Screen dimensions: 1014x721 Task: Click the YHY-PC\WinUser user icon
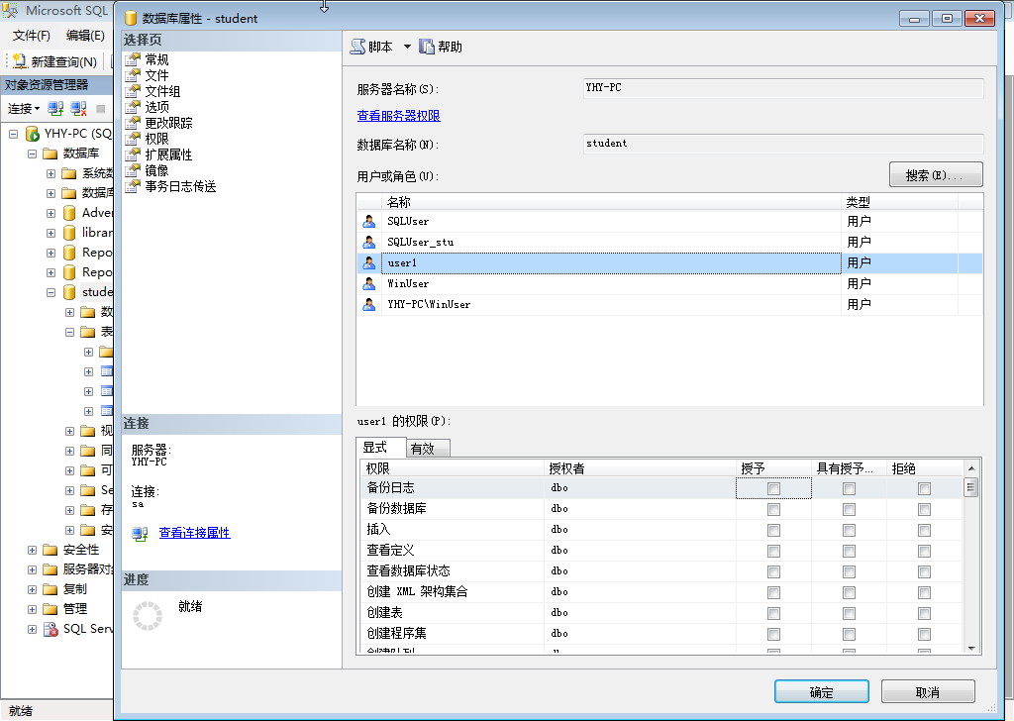[x=369, y=304]
